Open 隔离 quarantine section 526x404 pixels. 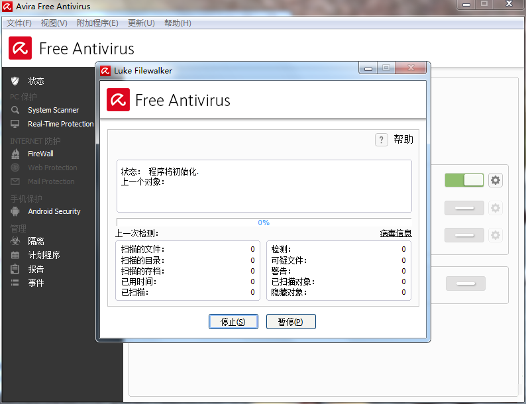(x=36, y=240)
